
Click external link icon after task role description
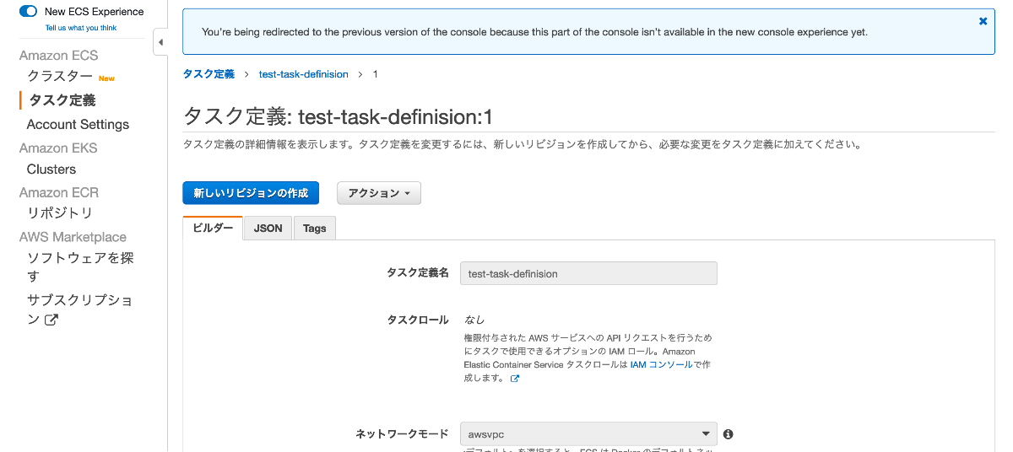(515, 379)
